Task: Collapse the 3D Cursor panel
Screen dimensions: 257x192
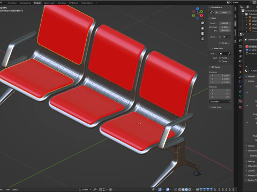Action: pos(215,67)
